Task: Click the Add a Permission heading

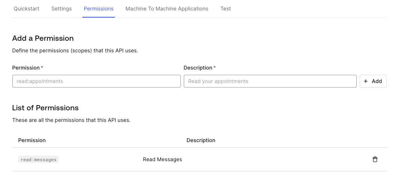Action: coord(43,38)
